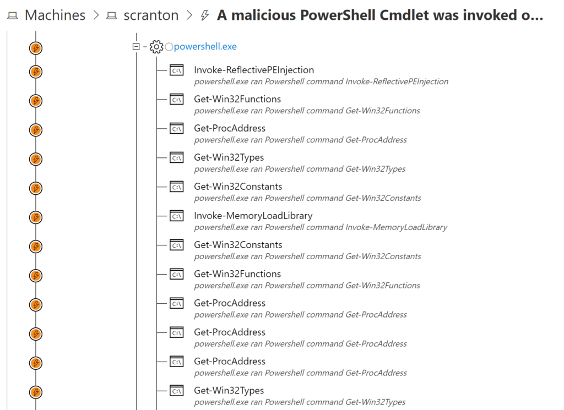The height and width of the screenshot is (410, 564).
Task: Open the powershell.exe process settings gear icon
Action: (x=156, y=47)
